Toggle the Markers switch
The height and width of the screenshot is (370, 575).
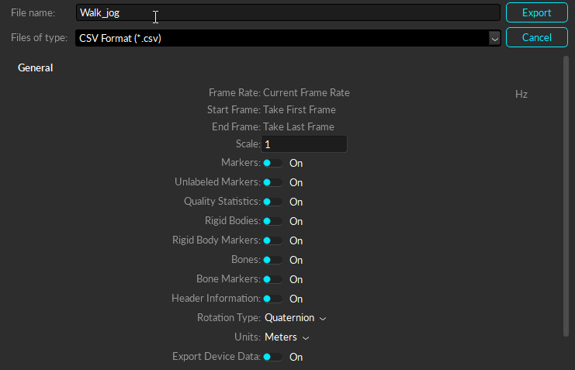(272, 163)
